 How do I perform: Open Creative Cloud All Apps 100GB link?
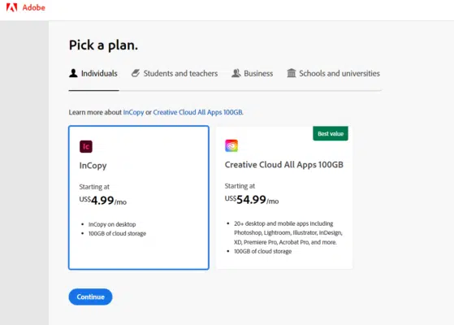pos(197,112)
